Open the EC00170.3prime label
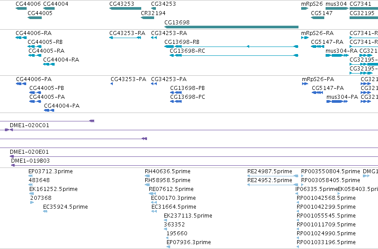378x249 pixels. pos(174,198)
